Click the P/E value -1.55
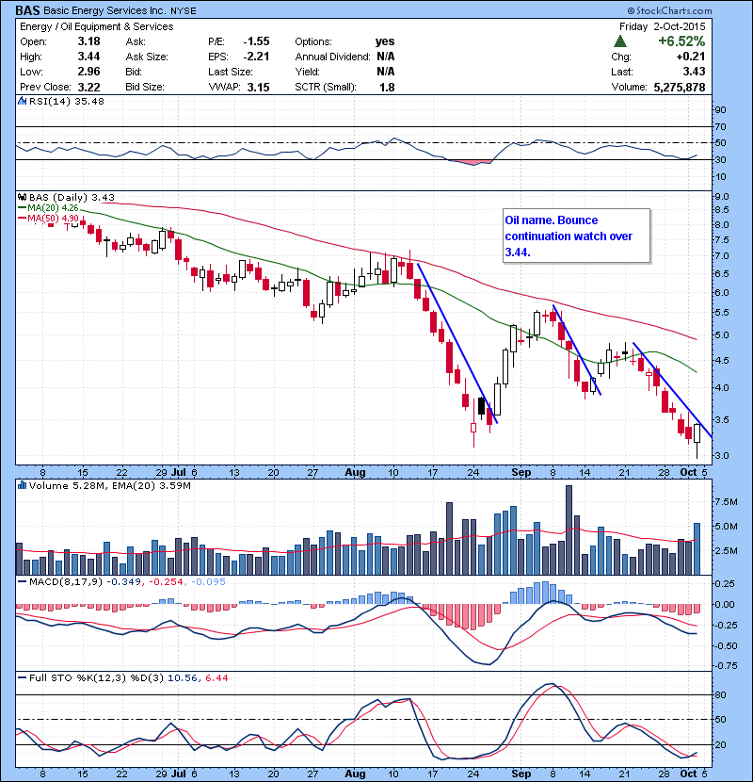This screenshot has height=782, width=753. 256,41
